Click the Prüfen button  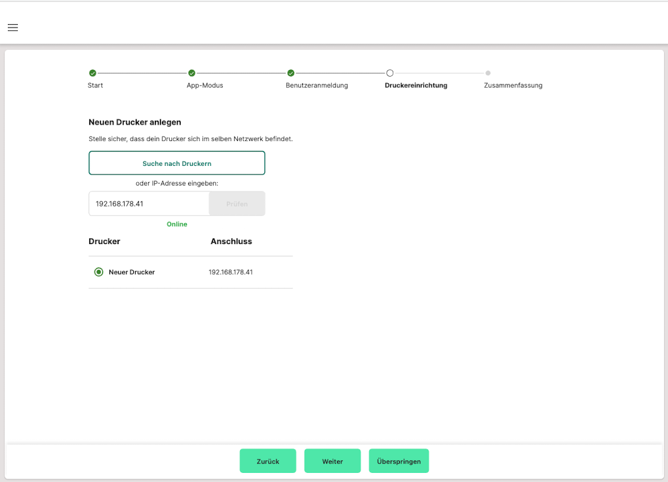237,204
